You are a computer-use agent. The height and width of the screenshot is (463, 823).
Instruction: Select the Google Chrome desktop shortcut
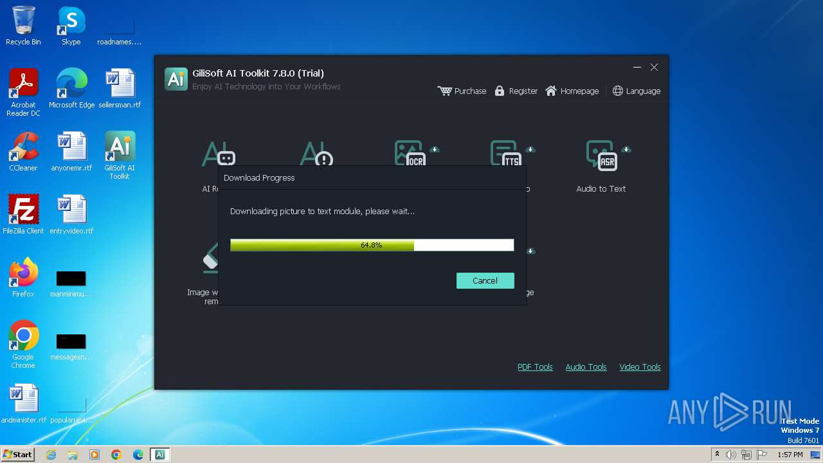tap(23, 345)
